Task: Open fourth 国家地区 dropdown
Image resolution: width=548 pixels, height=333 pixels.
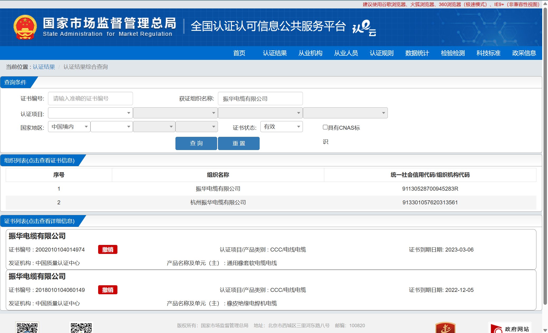Action: 197,127
